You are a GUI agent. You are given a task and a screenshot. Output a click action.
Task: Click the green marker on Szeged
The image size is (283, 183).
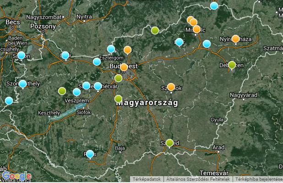(x=169, y=143)
